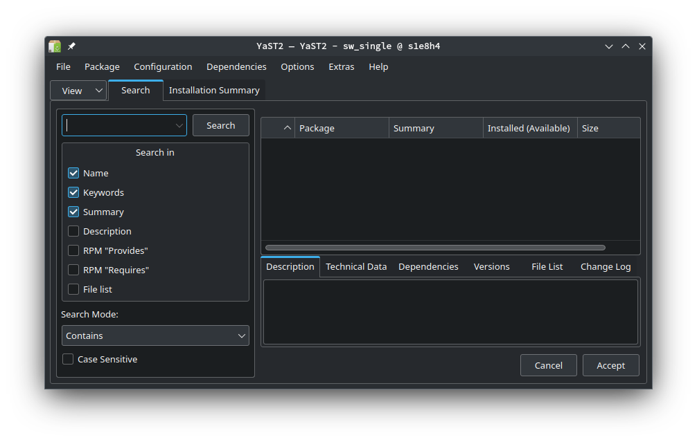Open the View dropdown
Screen dimensions: 697x442
pyautogui.click(x=78, y=90)
